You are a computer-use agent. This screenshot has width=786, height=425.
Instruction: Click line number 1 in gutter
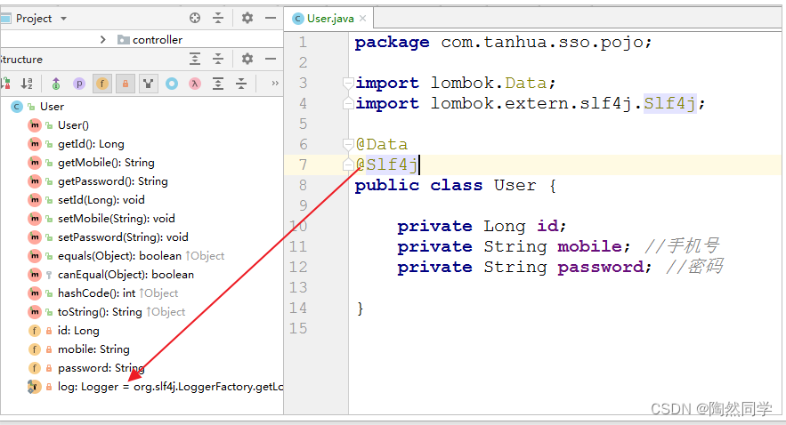coord(303,42)
